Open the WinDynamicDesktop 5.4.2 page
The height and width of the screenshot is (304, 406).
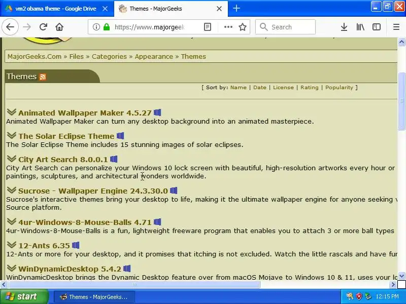pos(70,269)
